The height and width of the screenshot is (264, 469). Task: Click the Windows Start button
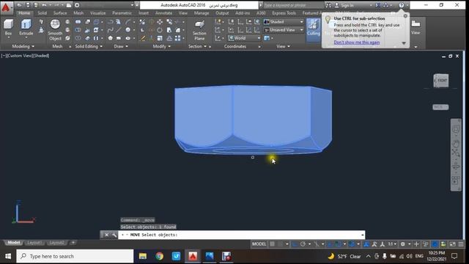click(8, 256)
